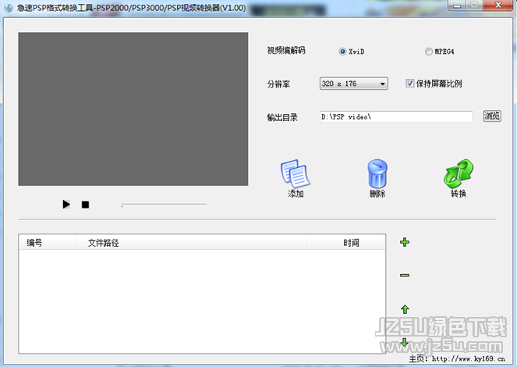517x367 pixels.
Task: Click the app icon in title bar
Action: point(9,8)
